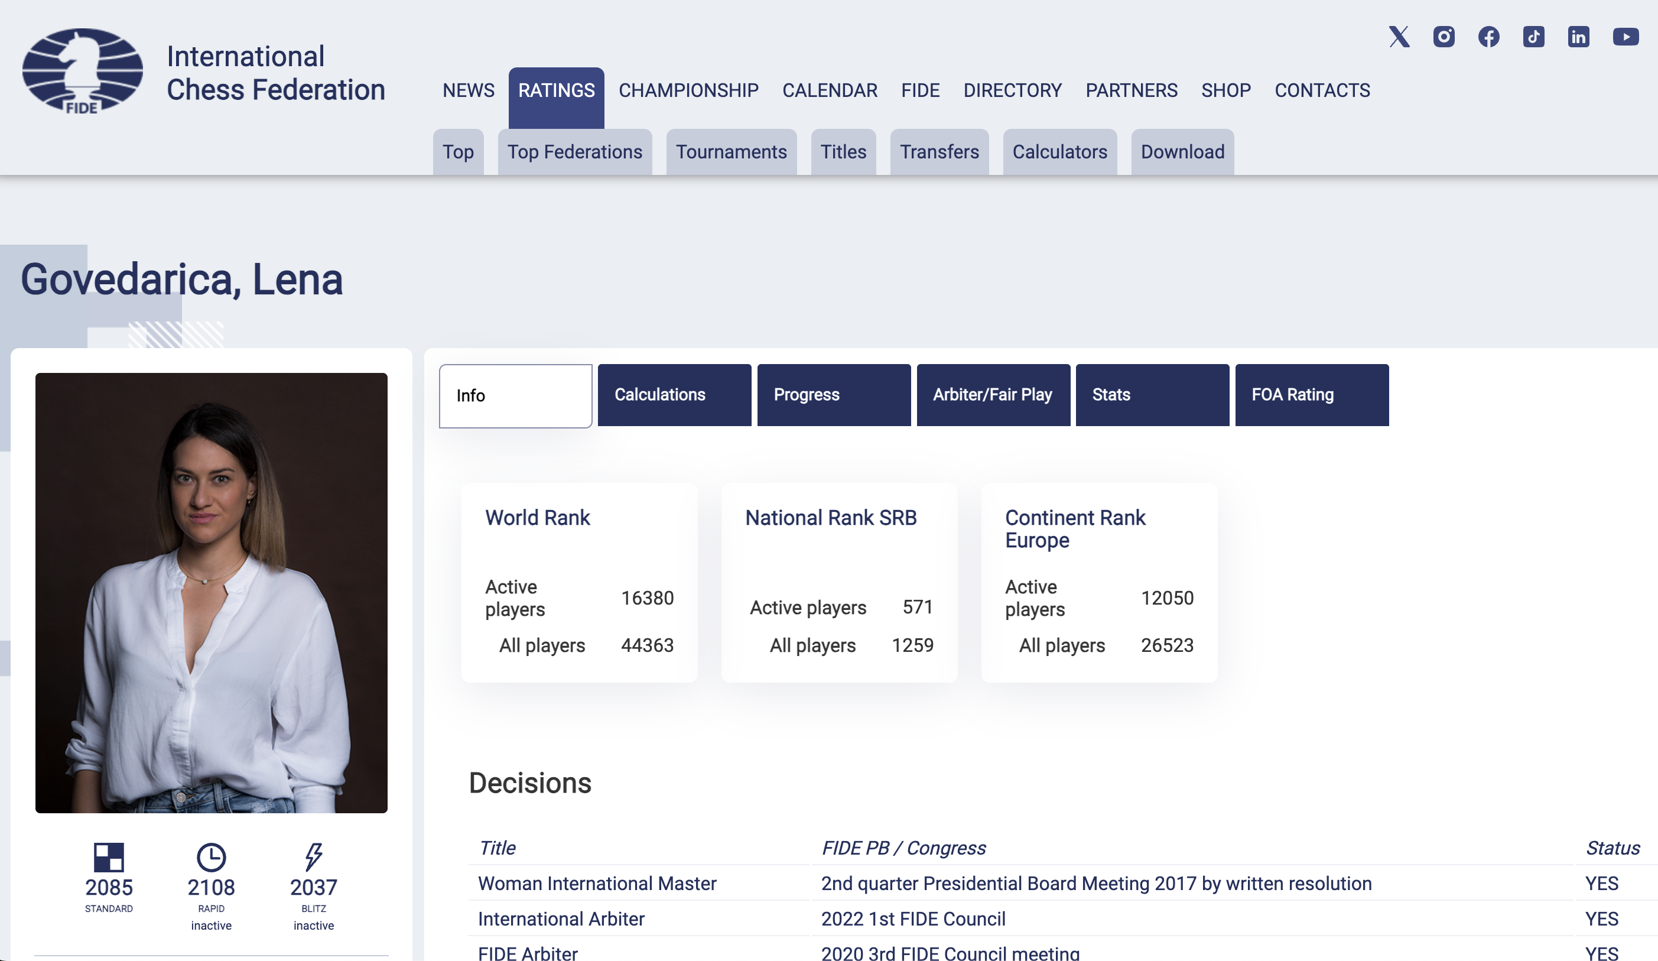Click the Decisions section heading

pos(529,783)
